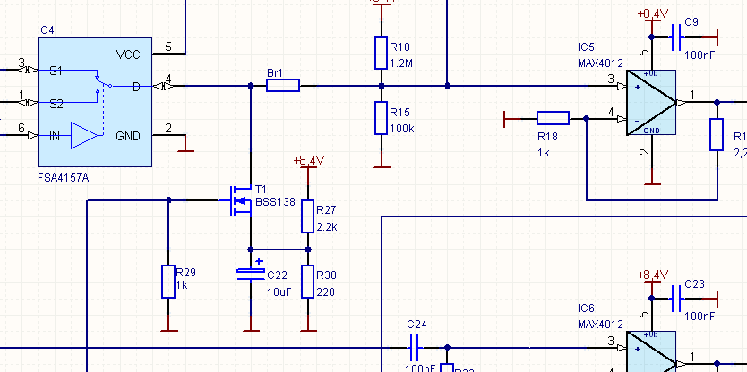Click resistor R27 2.2k symbol

coord(307,216)
